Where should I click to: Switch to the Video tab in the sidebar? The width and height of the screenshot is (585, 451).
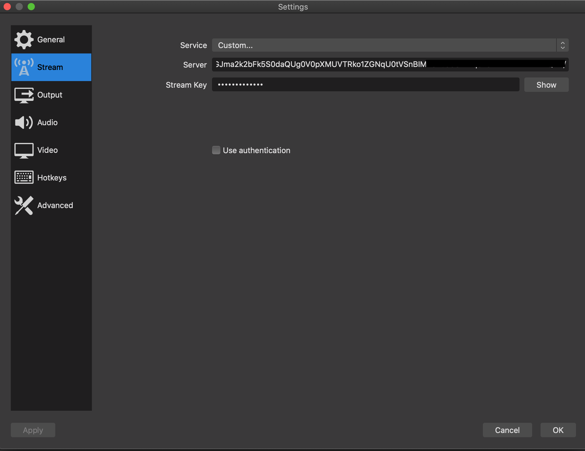(47, 150)
